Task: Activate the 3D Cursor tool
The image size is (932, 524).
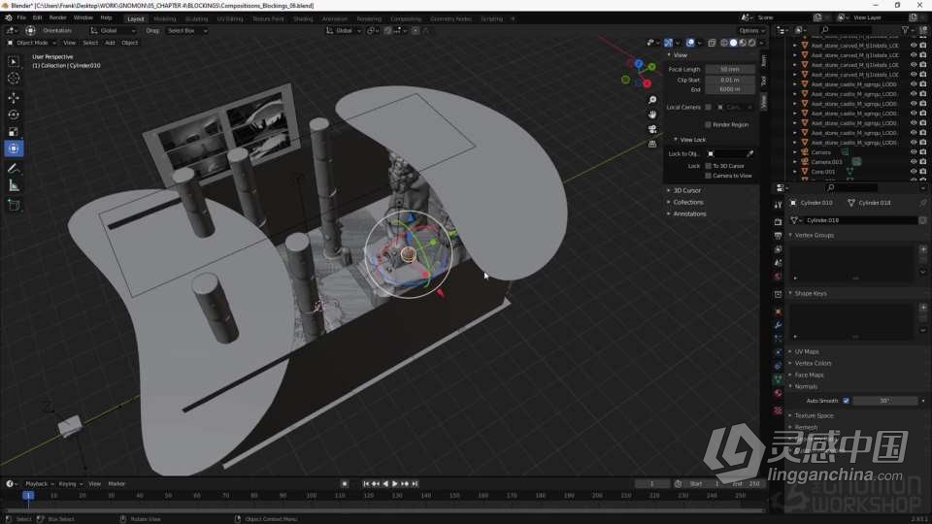Action: (14, 79)
